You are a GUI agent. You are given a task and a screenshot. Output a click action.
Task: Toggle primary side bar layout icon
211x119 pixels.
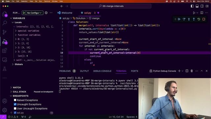coord(192,6)
